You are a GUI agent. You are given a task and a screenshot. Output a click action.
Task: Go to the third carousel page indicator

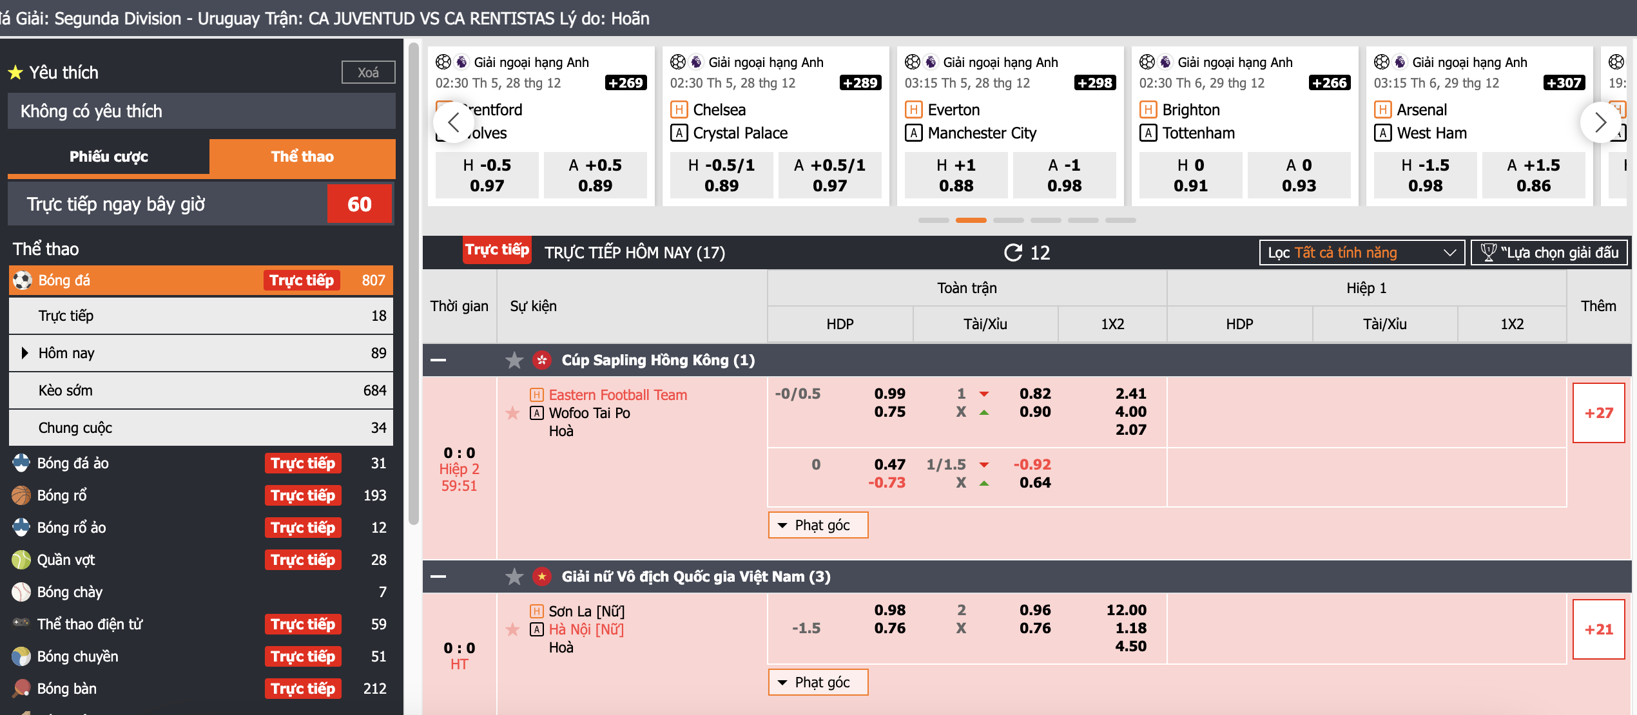pos(1009,220)
